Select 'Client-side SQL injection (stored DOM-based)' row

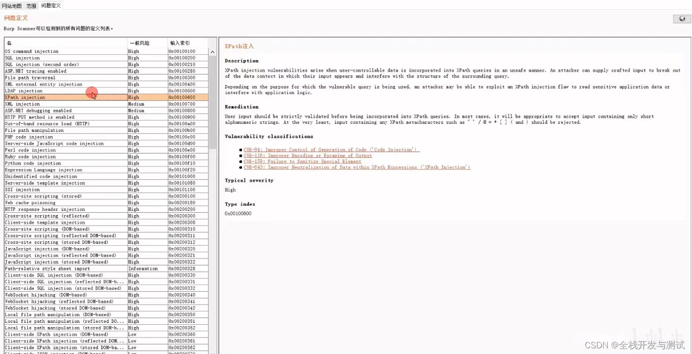[106, 288]
